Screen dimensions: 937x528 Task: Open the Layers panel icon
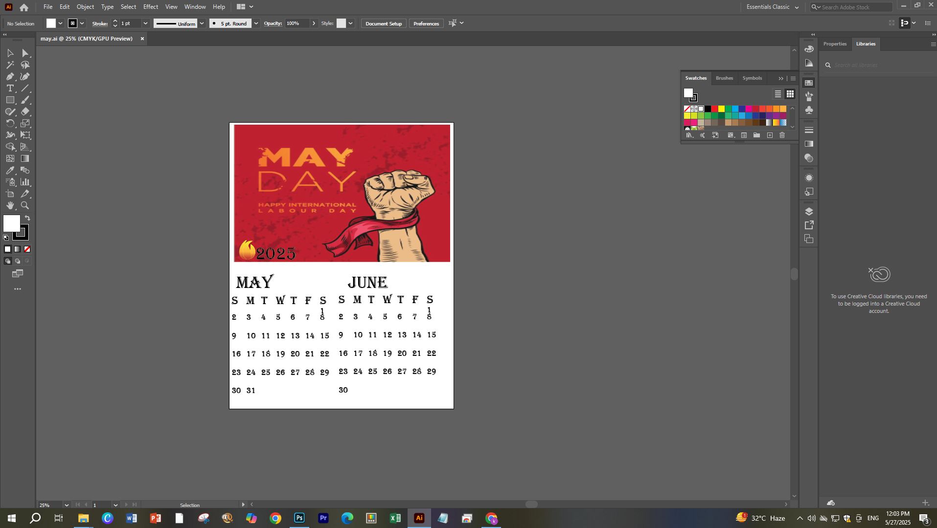click(x=809, y=212)
